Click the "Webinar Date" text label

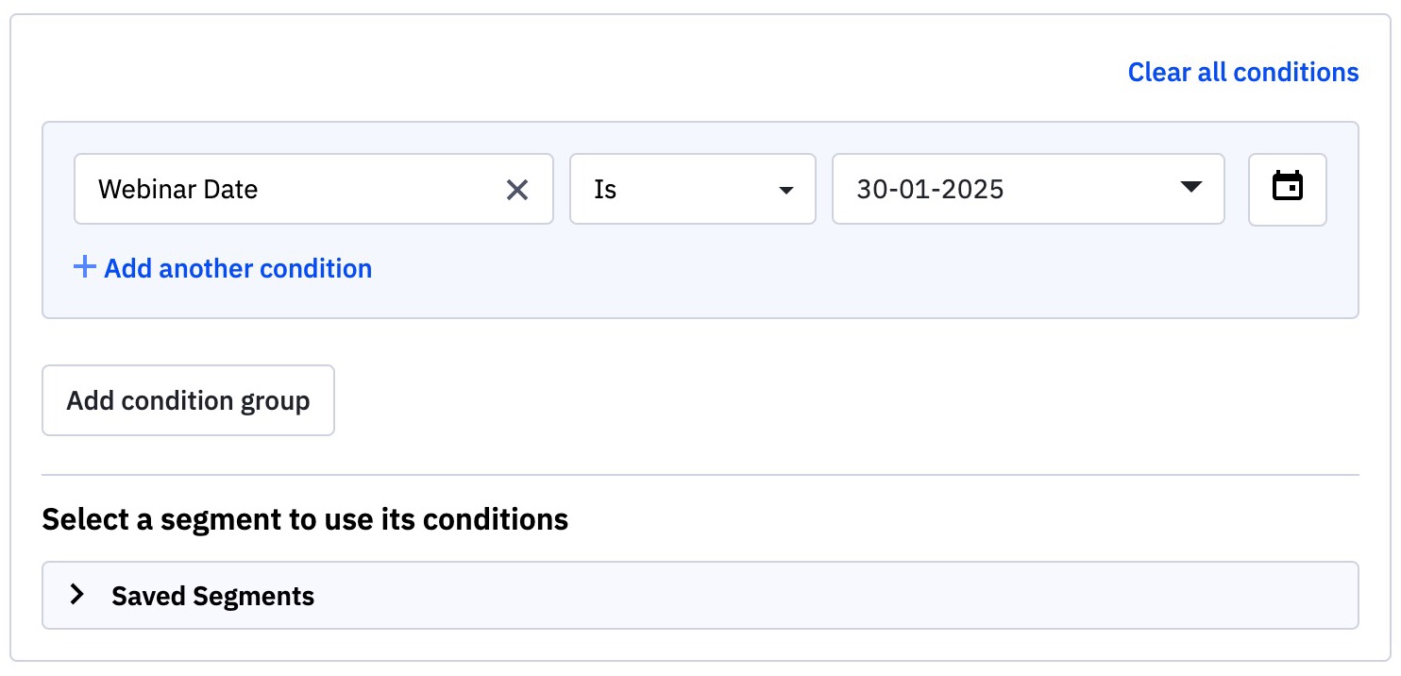177,190
